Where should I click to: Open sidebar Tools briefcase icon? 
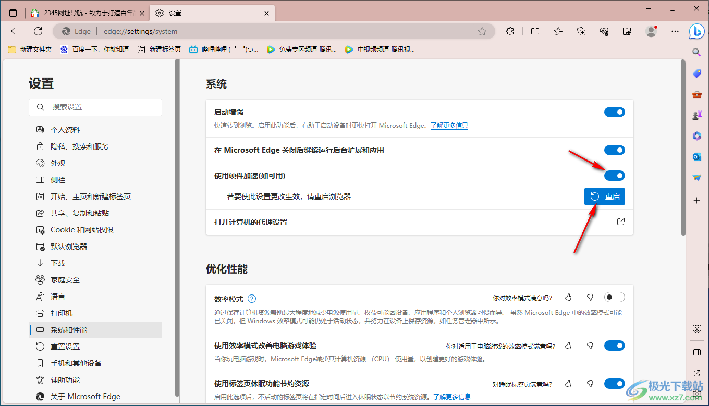tap(697, 94)
